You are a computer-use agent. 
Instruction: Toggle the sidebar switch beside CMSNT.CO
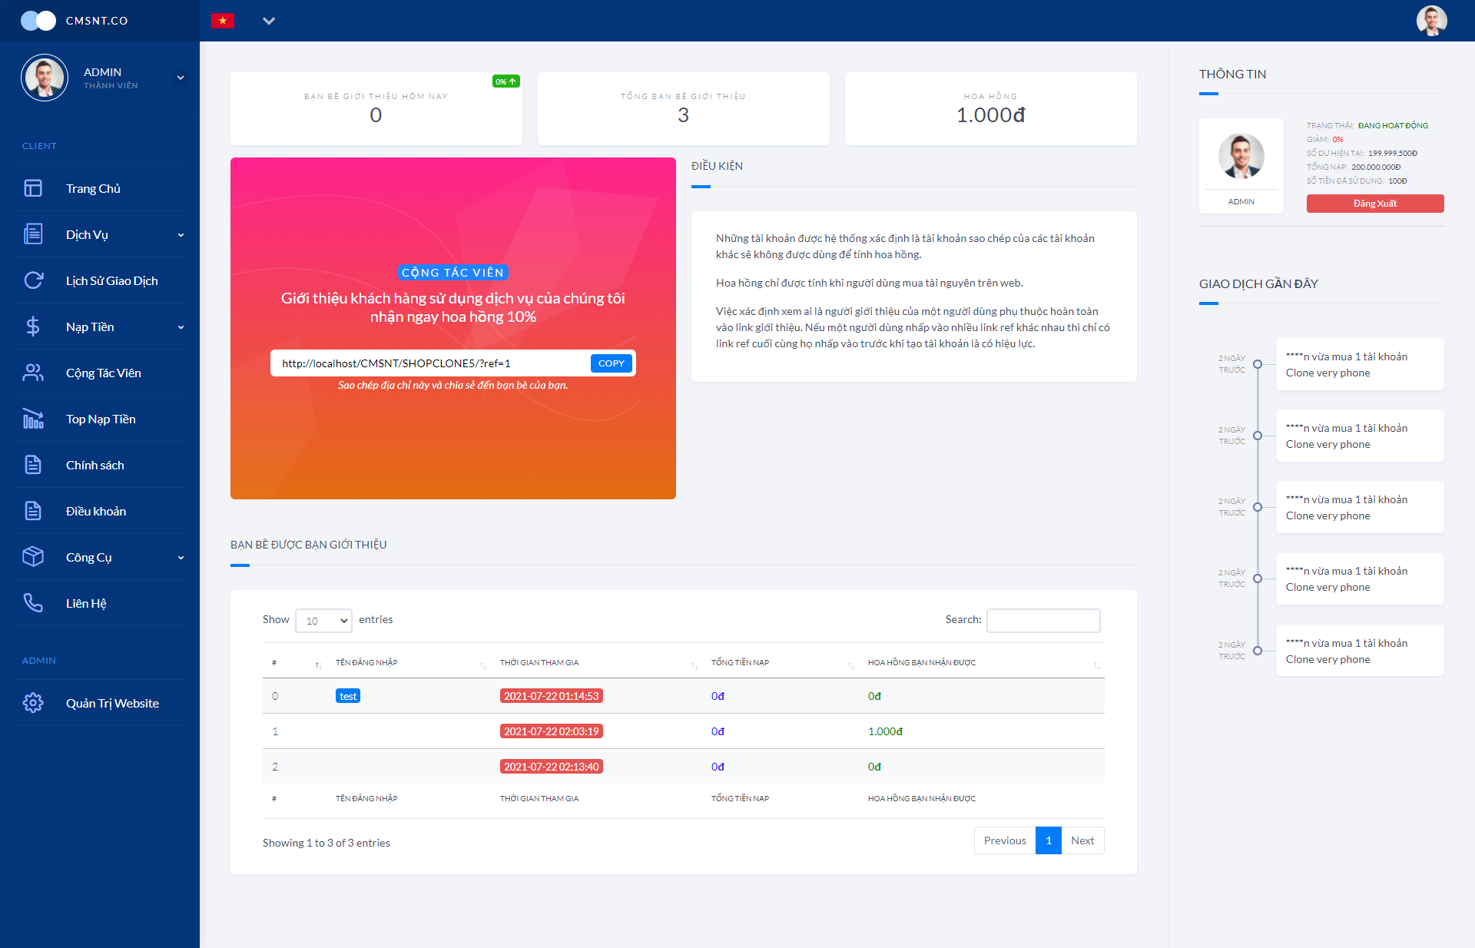pyautogui.click(x=38, y=21)
